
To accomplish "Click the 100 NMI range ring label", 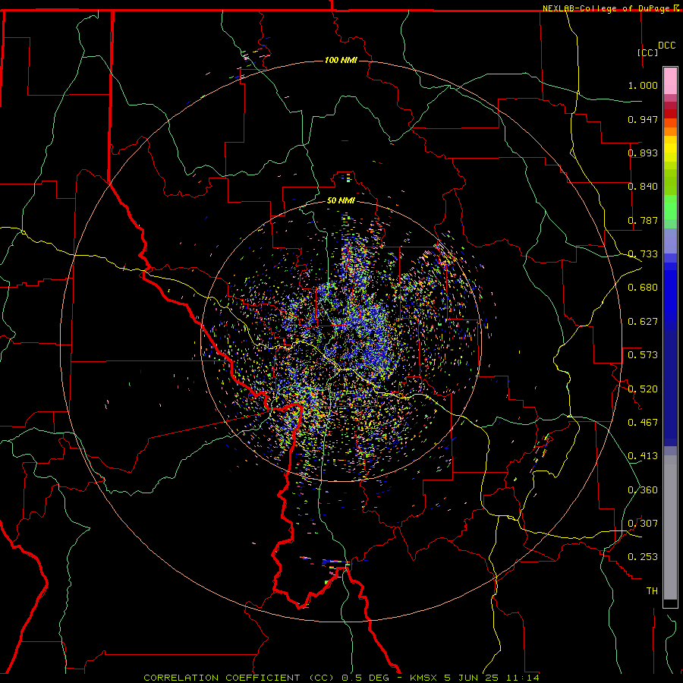I will (x=341, y=60).
